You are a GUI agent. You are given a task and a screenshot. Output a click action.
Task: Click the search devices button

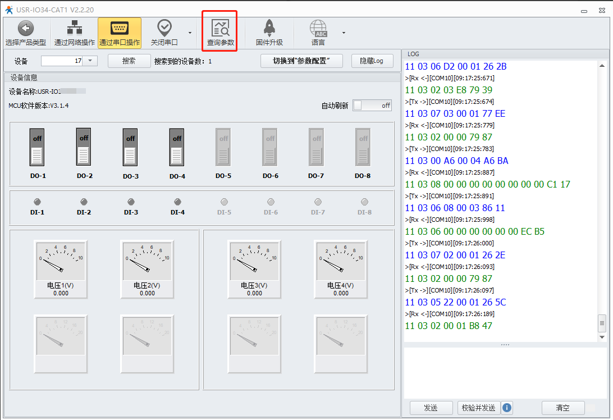(x=129, y=61)
